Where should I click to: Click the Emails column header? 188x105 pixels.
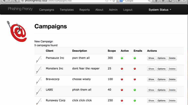coord(138,51)
